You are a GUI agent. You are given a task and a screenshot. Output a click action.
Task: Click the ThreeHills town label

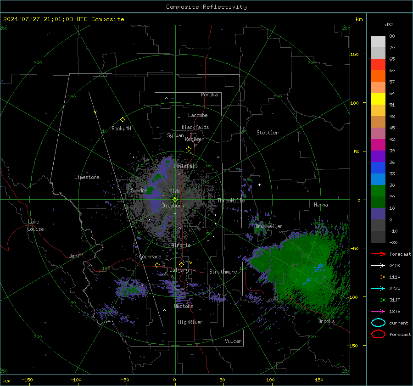click(231, 201)
